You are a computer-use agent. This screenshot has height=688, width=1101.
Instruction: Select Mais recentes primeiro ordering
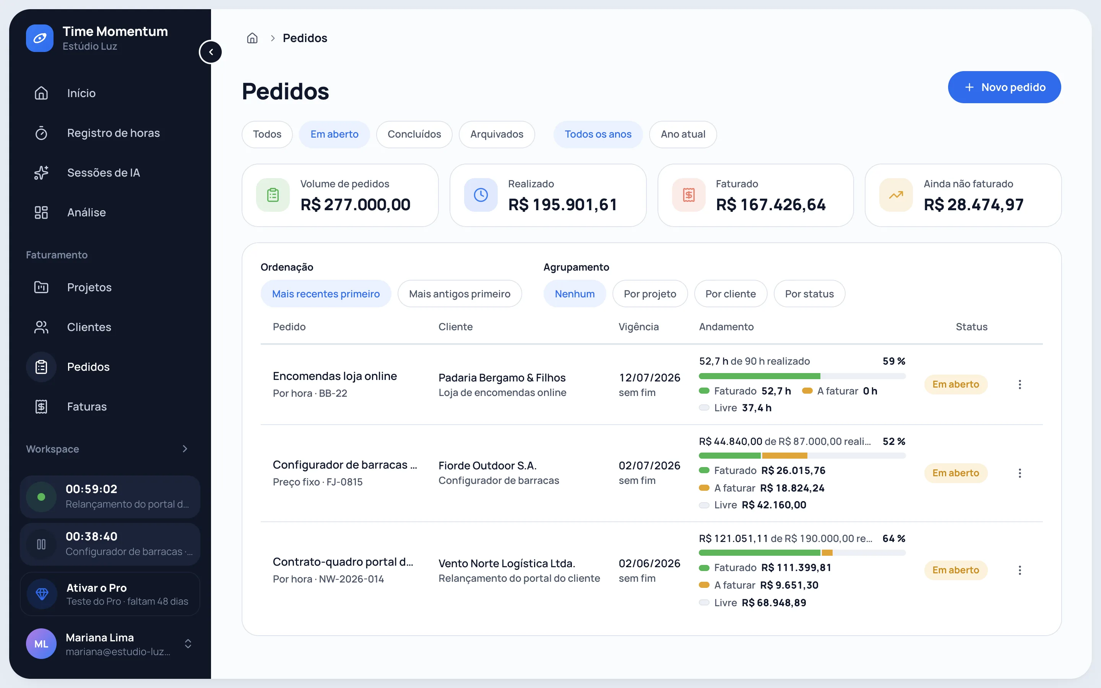[x=326, y=294]
